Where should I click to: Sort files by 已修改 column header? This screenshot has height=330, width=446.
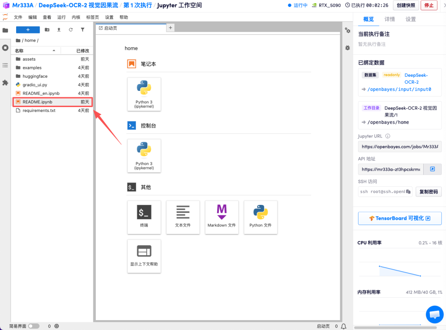(x=77, y=51)
